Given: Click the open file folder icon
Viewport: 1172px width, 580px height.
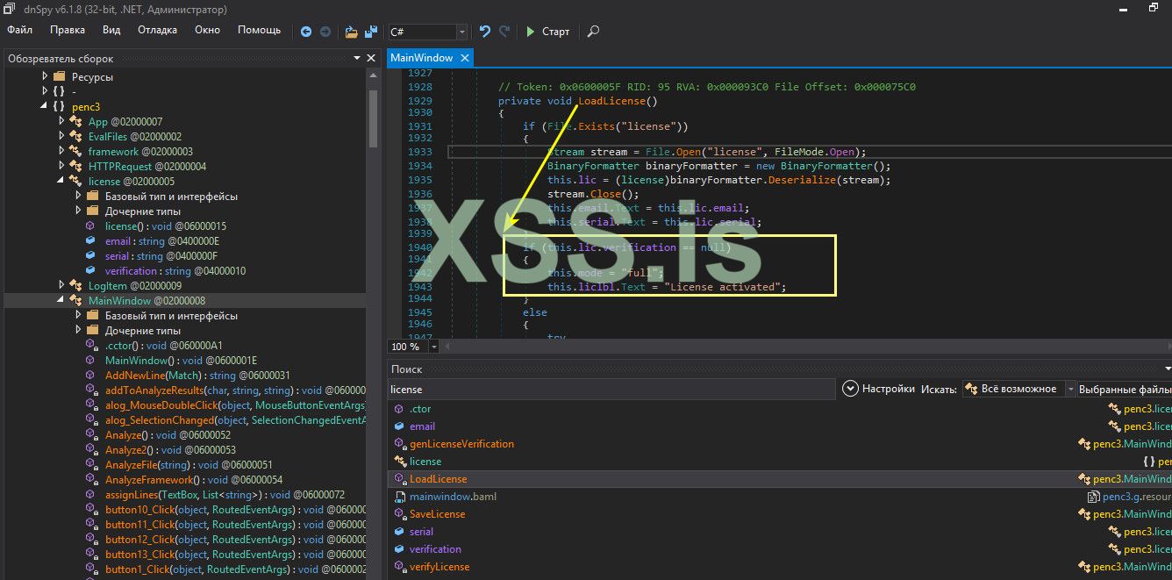Looking at the screenshot, I should [x=351, y=32].
